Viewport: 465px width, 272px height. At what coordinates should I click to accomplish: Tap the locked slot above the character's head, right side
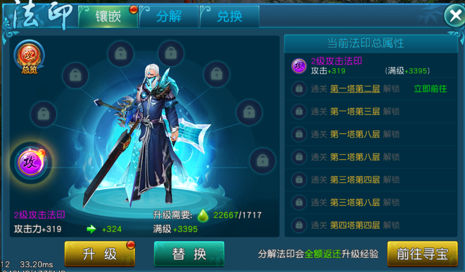coord(171,54)
